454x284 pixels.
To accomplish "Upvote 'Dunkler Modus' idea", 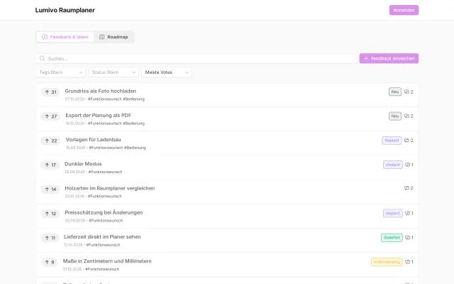I will pyautogui.click(x=50, y=165).
